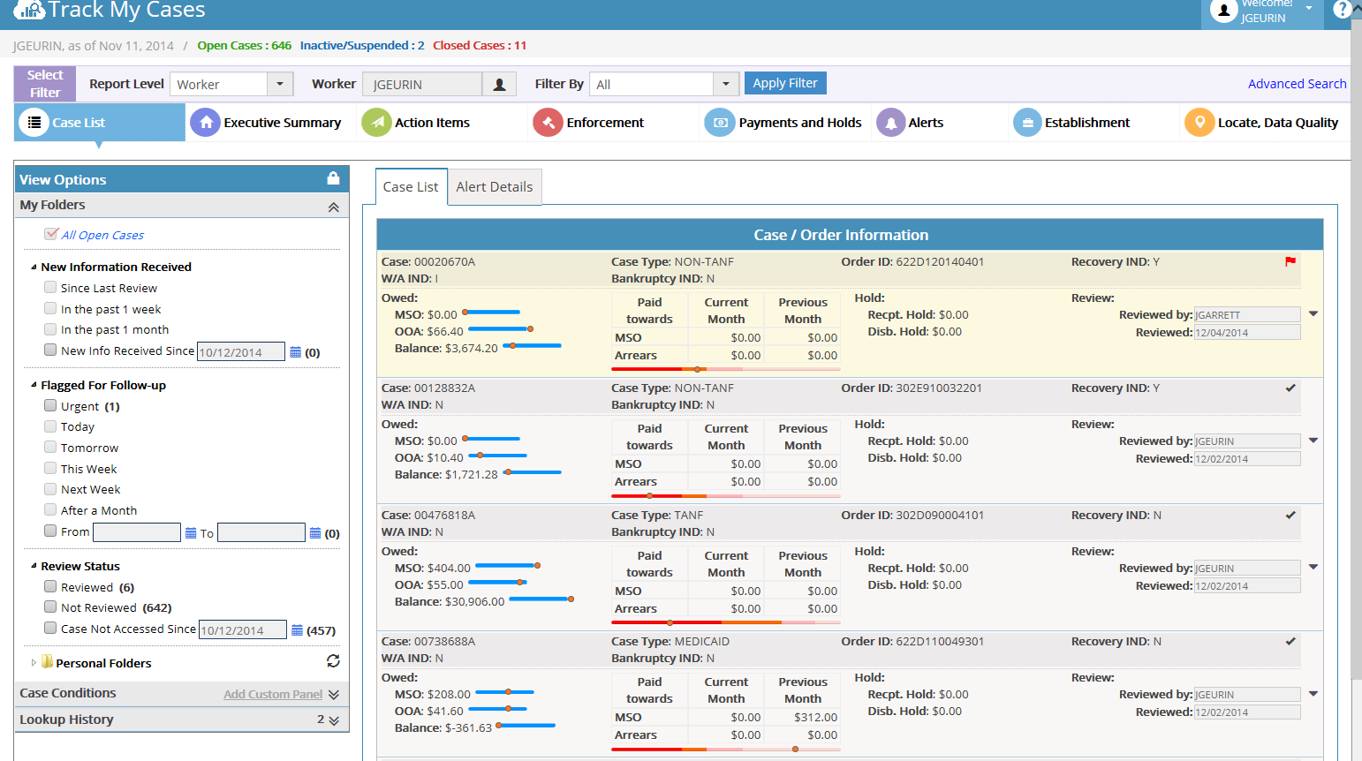Click the Worker person lookup icon
This screenshot has height=761, width=1362.
(499, 84)
